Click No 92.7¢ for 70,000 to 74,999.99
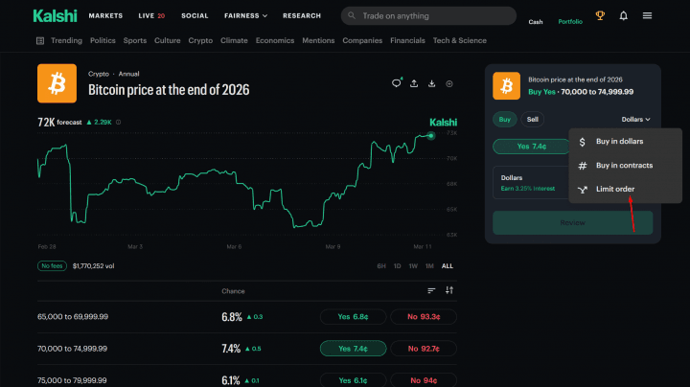Viewport: 690px width, 387px height. (424, 348)
